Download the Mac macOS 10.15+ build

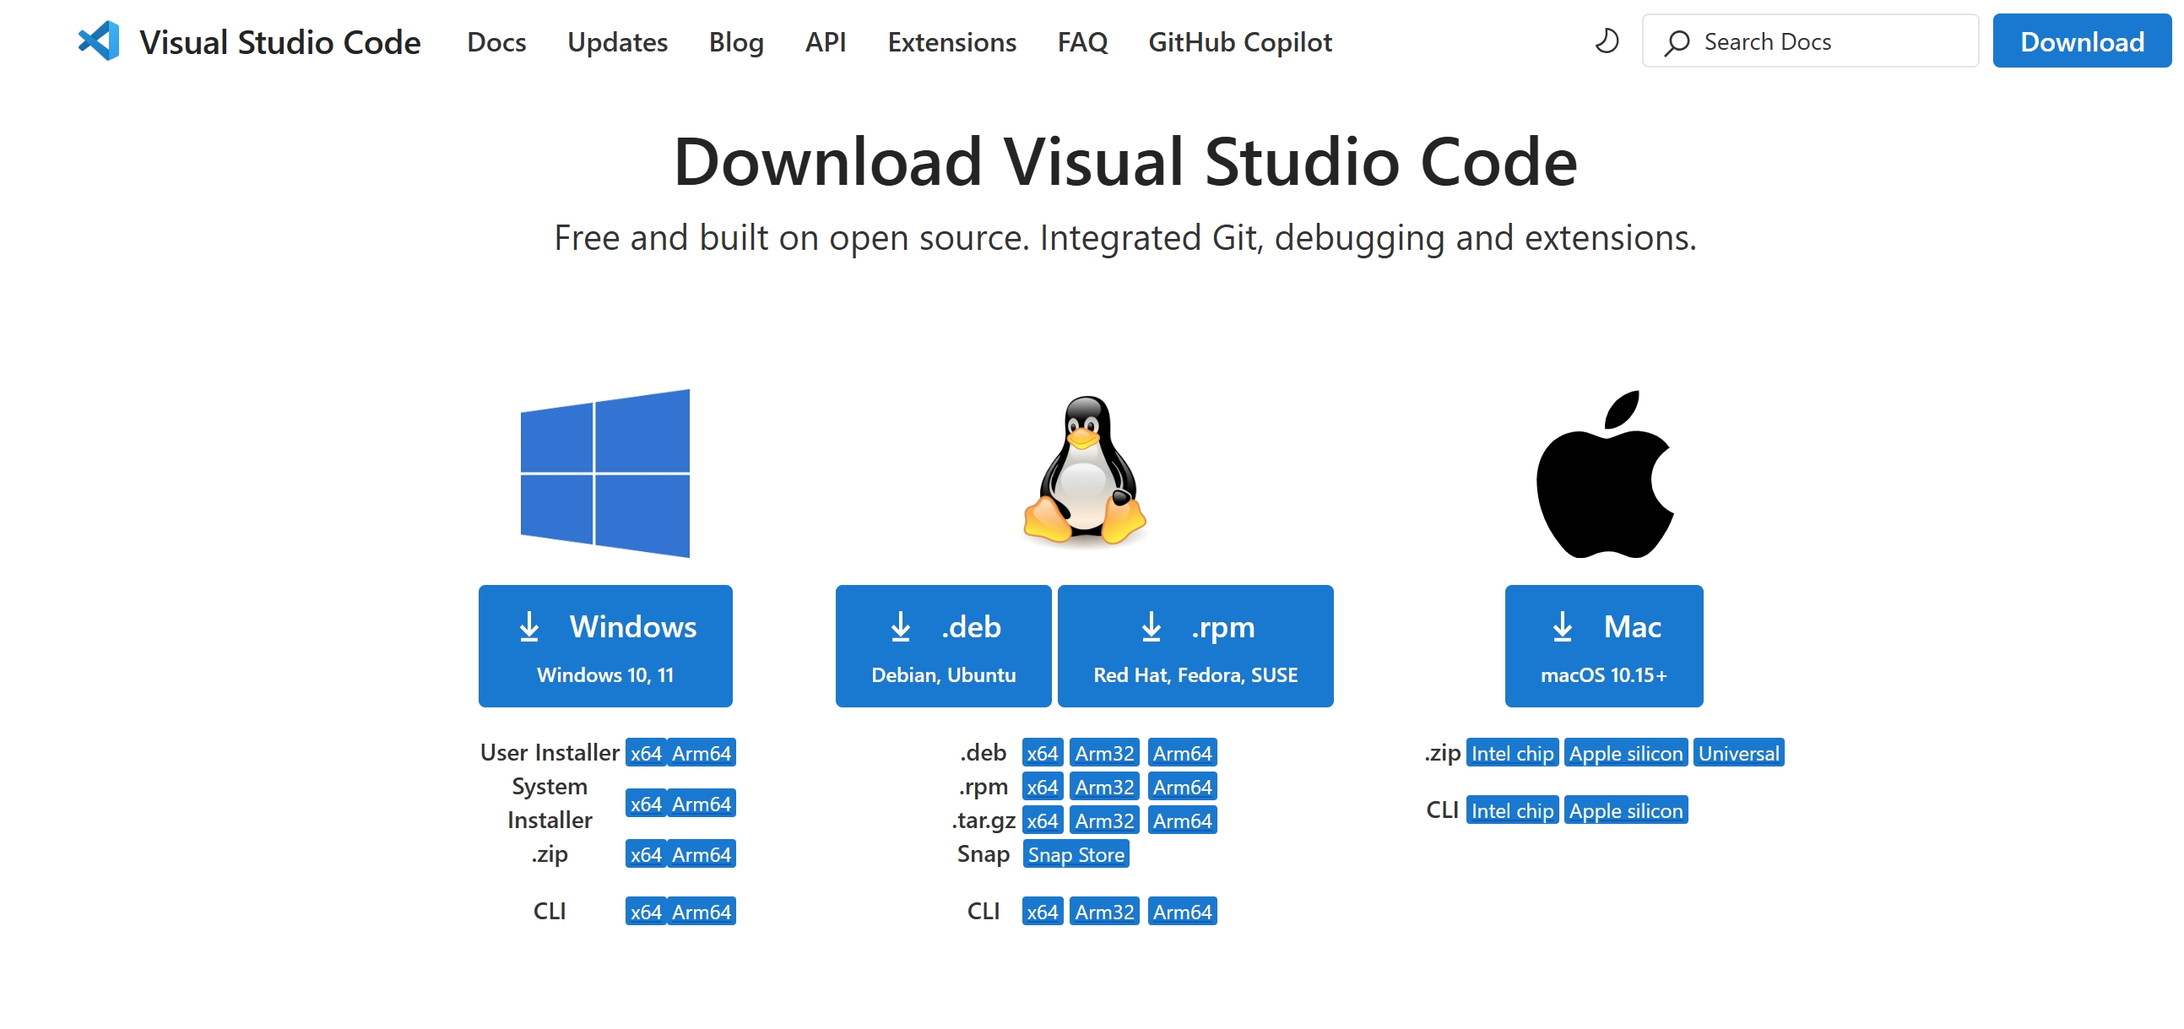coord(1603,646)
